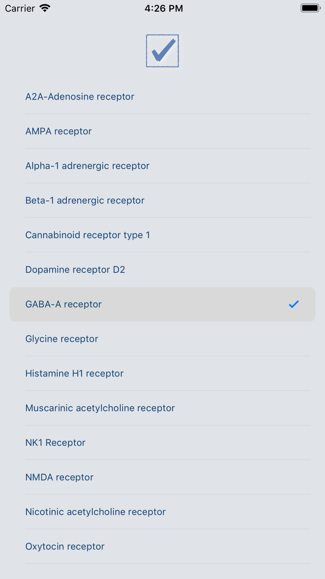Select the A2A-Adenosine receptor row

click(x=79, y=96)
